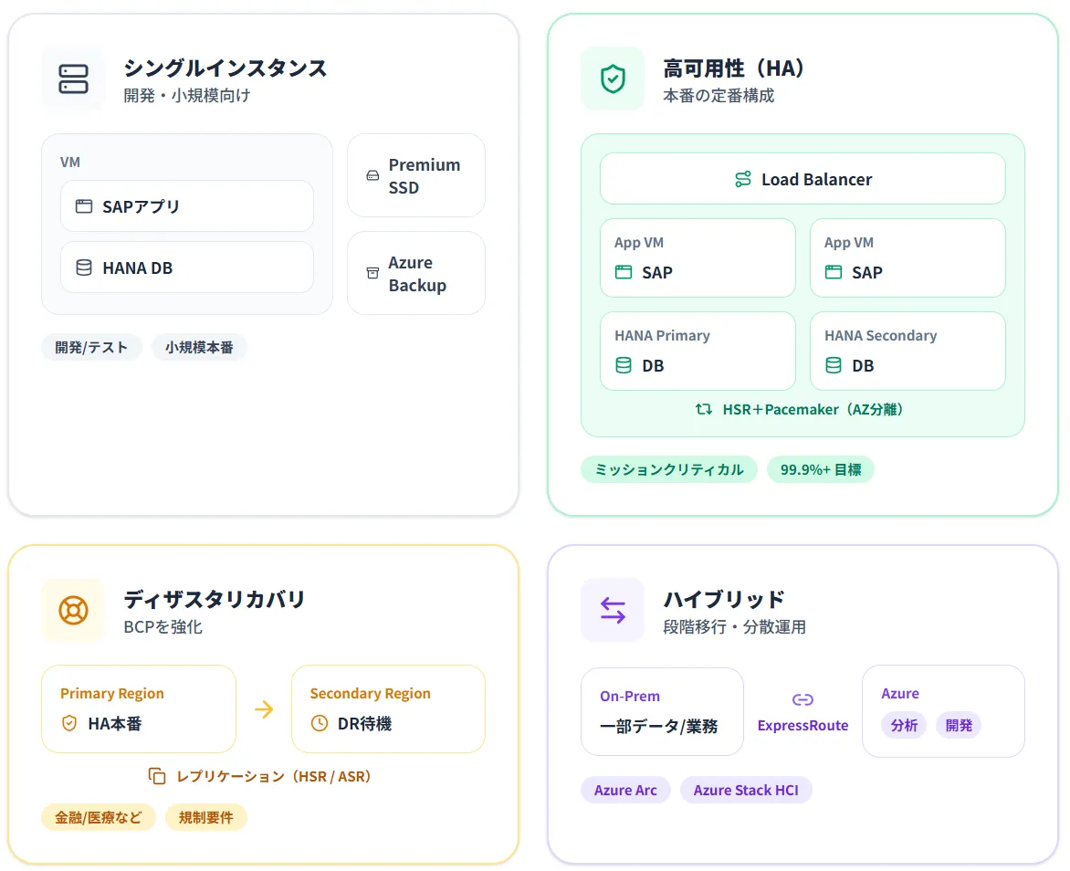This screenshot has height=871, width=1070.
Task: Click the arrow between Primary and Secondary Region
Action: tap(264, 709)
